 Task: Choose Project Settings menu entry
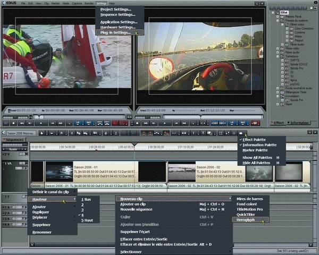[x=115, y=10]
